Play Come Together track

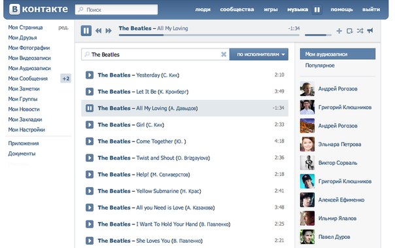(90, 141)
